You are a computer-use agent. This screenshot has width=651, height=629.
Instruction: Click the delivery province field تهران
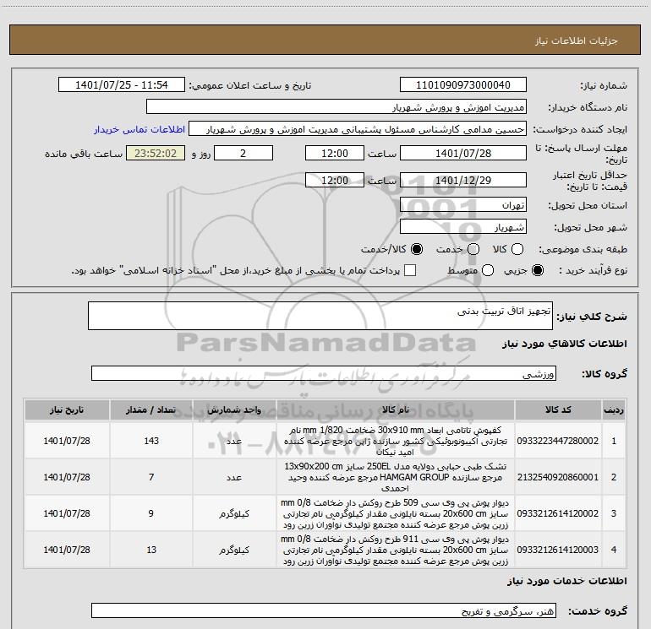click(x=463, y=205)
